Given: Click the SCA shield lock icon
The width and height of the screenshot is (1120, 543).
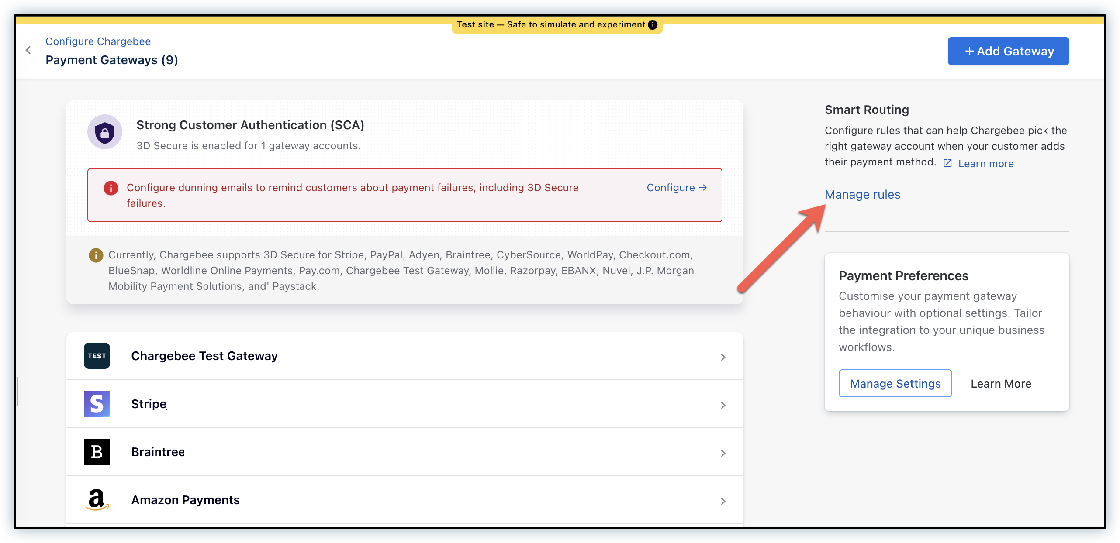Looking at the screenshot, I should coord(105,132).
